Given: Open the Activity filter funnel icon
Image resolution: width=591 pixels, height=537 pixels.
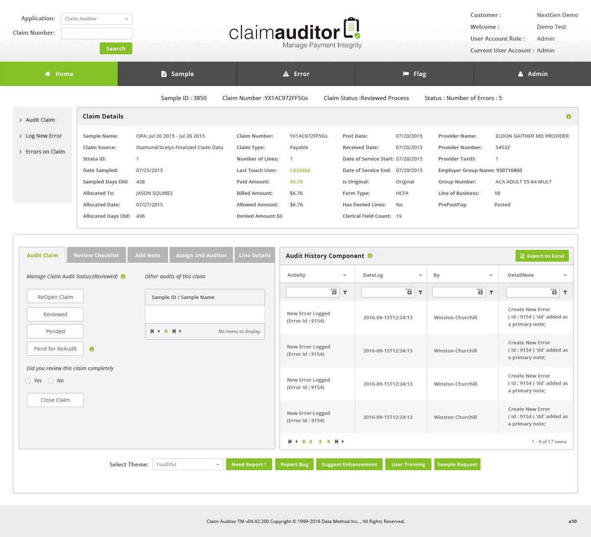Looking at the screenshot, I should tap(345, 292).
